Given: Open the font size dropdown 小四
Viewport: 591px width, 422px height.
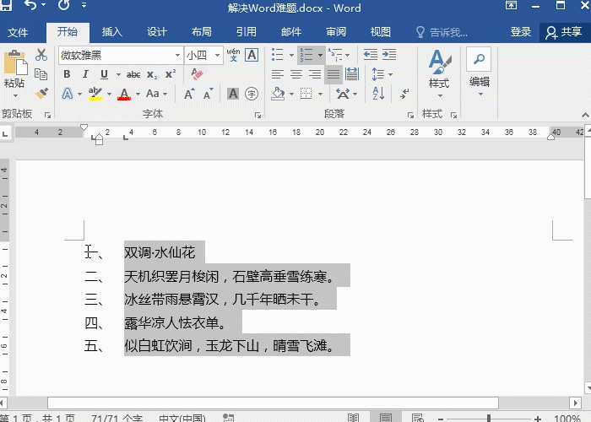Looking at the screenshot, I should pyautogui.click(x=218, y=56).
